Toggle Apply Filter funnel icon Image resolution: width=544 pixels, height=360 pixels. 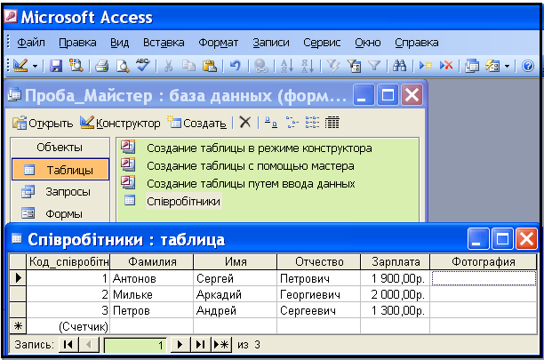374,65
